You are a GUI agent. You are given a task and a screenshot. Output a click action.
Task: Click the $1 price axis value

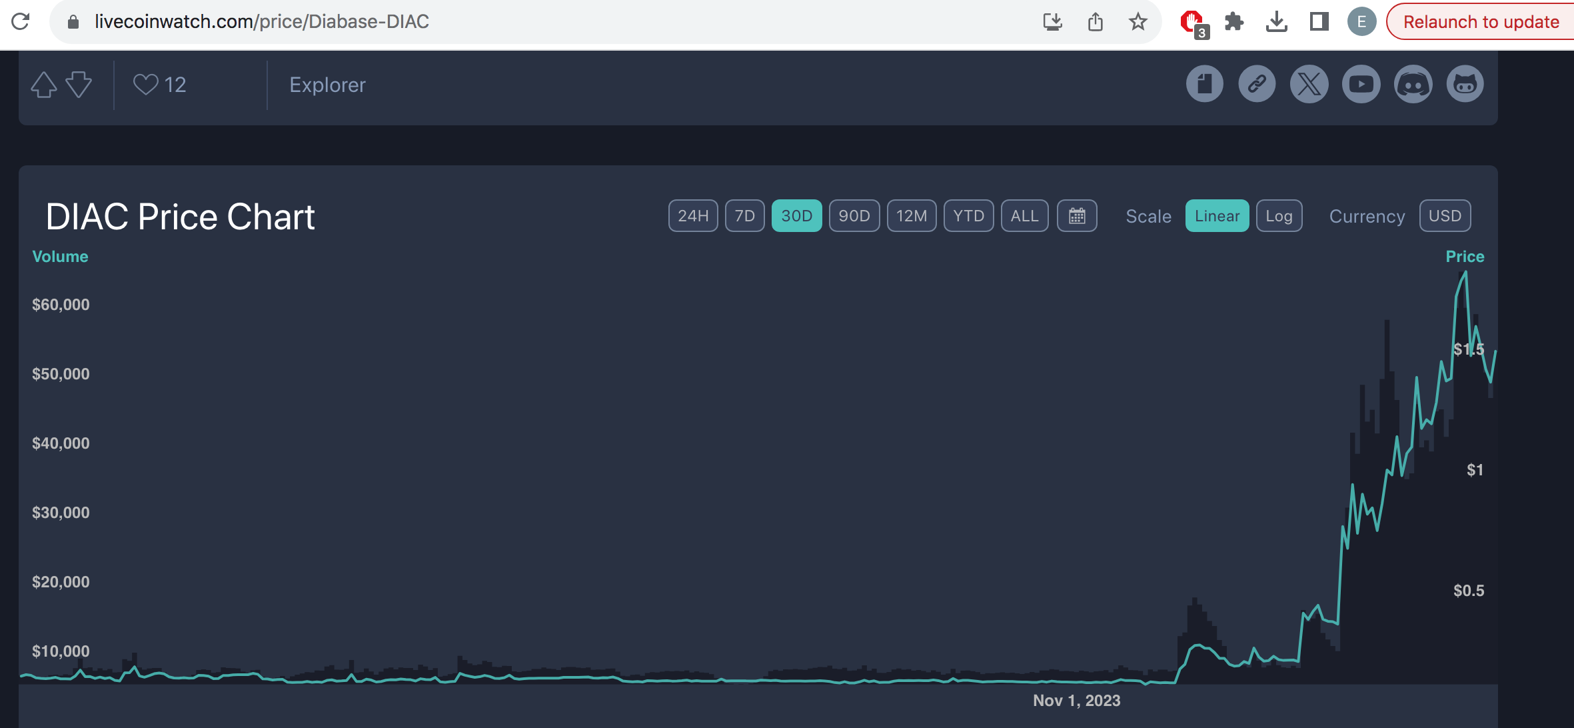[x=1475, y=470]
